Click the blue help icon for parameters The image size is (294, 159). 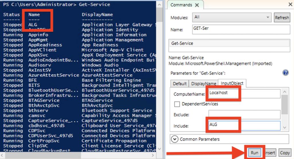click(285, 72)
